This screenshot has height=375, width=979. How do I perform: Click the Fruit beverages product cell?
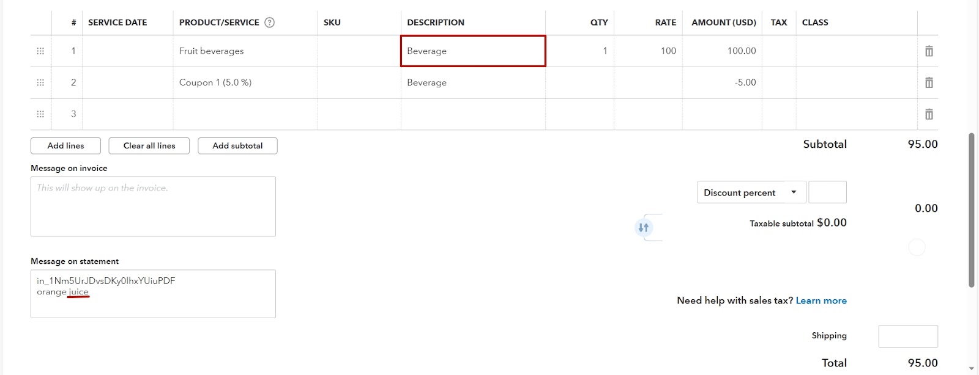pos(245,51)
